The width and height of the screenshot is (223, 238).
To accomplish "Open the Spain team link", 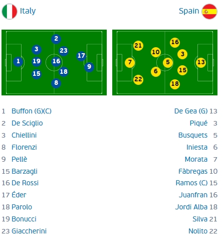I will (189, 11).
